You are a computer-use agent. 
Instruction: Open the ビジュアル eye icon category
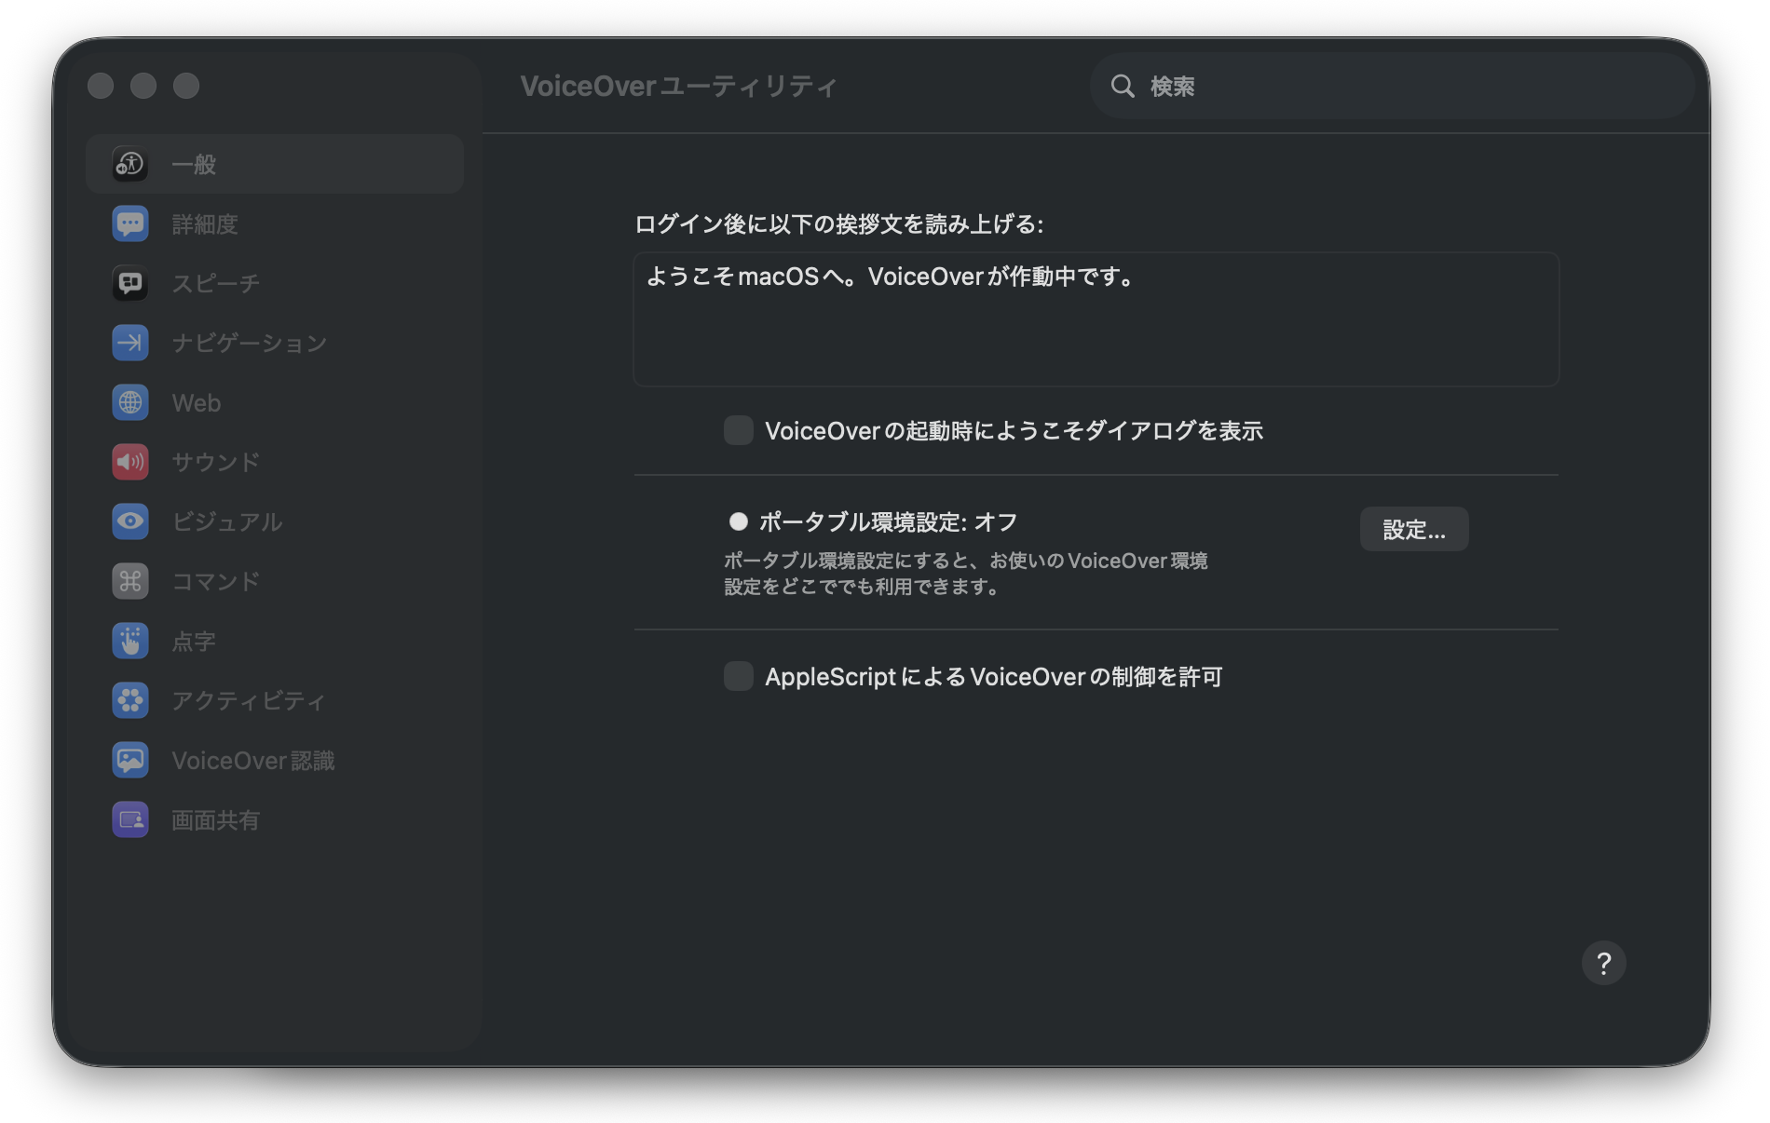(x=130, y=521)
